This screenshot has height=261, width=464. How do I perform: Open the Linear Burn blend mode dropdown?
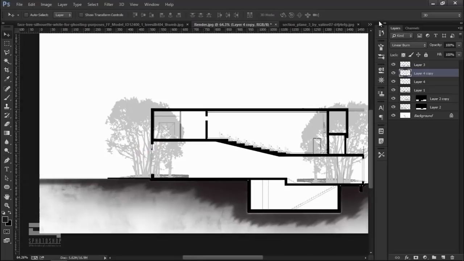(409, 45)
